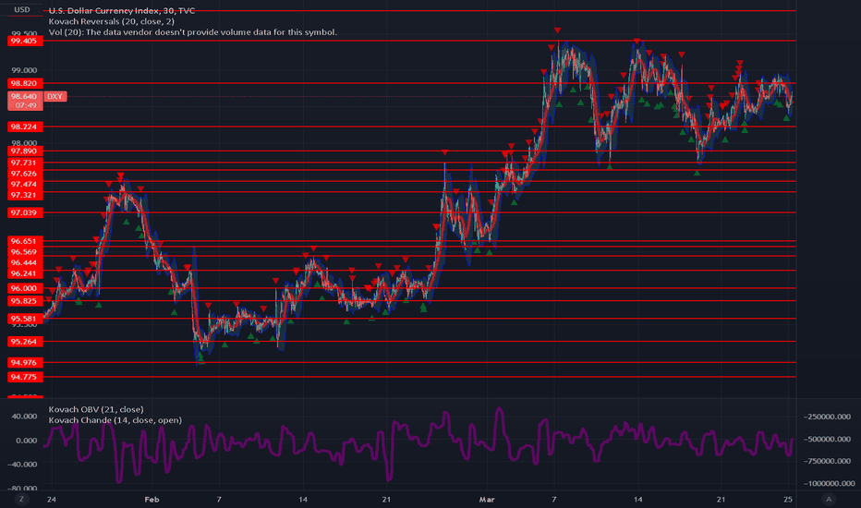Viewport: 861px width, 508px height.
Task: Select the 94.775 price level label
Action: 25,377
